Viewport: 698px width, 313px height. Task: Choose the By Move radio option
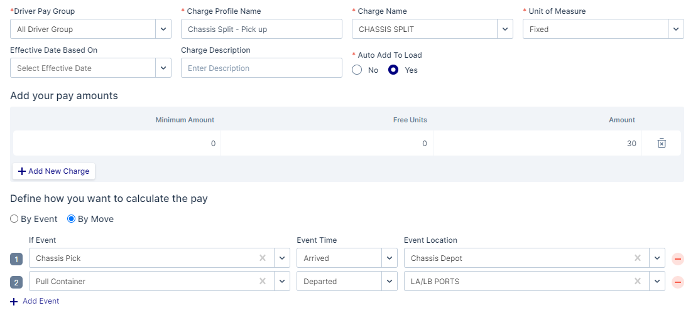coord(72,220)
